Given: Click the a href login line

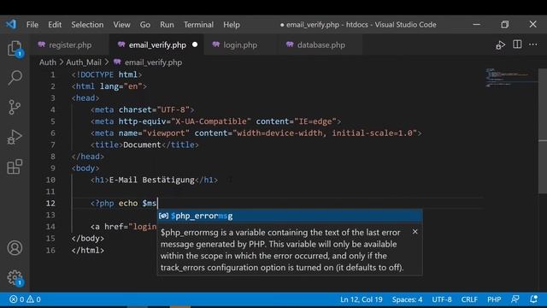Looking at the screenshot, I should point(123,227).
